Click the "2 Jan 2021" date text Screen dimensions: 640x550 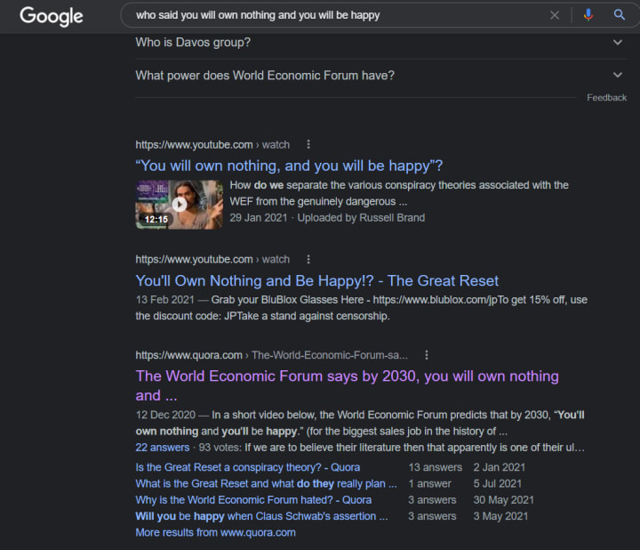click(x=500, y=467)
